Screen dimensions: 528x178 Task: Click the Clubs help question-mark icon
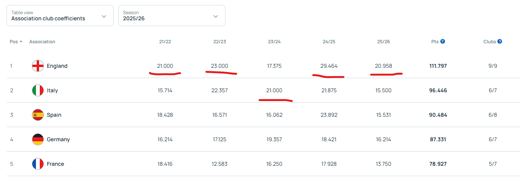[500, 41]
